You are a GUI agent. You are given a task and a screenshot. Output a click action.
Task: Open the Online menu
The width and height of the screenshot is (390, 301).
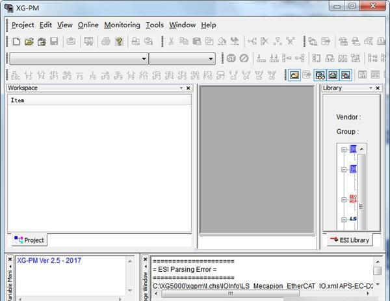pos(88,25)
